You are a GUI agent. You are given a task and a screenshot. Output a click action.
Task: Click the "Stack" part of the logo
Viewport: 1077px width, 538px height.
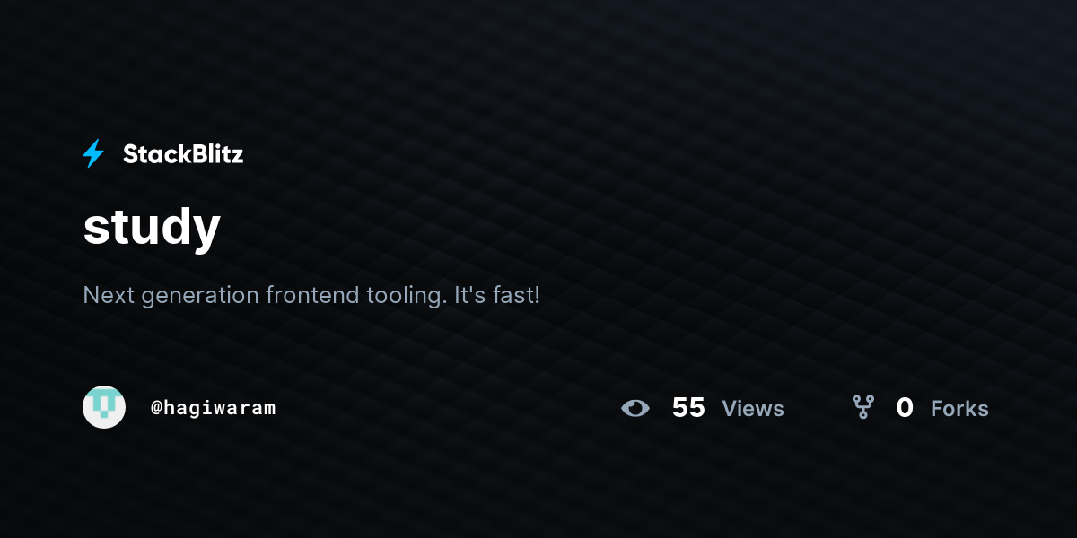(153, 154)
